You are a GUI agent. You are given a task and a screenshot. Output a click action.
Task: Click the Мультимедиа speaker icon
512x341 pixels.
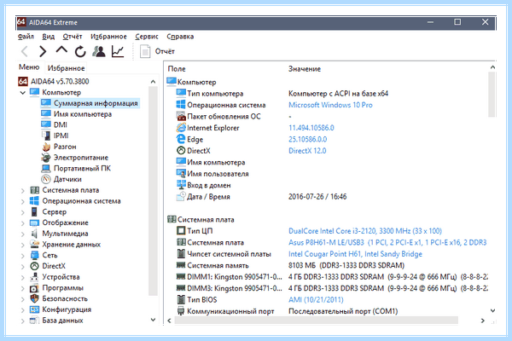(34, 234)
